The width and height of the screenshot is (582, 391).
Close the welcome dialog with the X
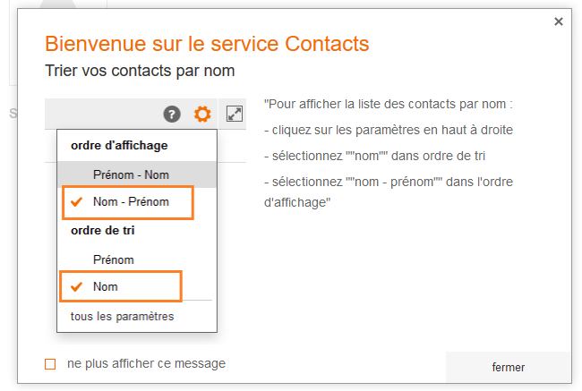click(559, 21)
